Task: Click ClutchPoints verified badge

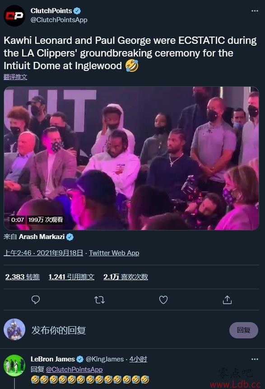Action: tap(77, 11)
